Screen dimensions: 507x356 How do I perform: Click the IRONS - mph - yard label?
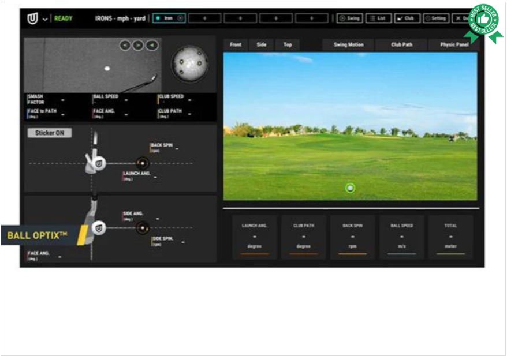point(120,18)
